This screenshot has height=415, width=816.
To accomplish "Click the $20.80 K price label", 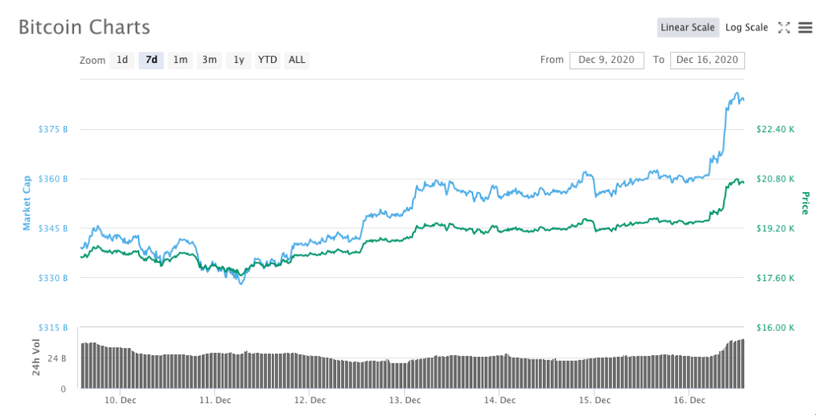I will coord(775,178).
